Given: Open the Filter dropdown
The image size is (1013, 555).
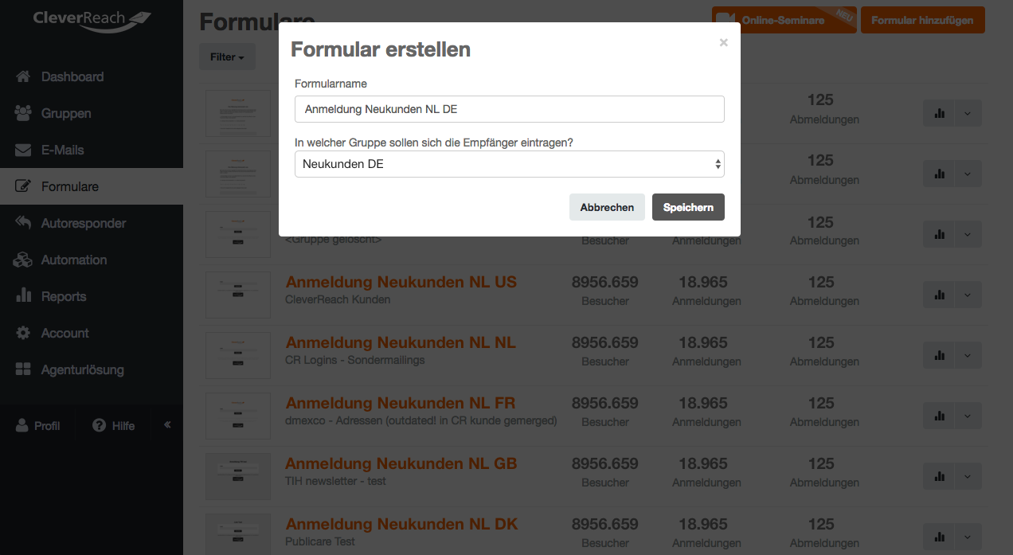Looking at the screenshot, I should click(x=227, y=57).
